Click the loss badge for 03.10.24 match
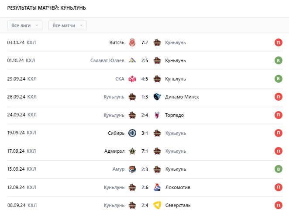Screen dimensions: 289x214 tap(278, 42)
